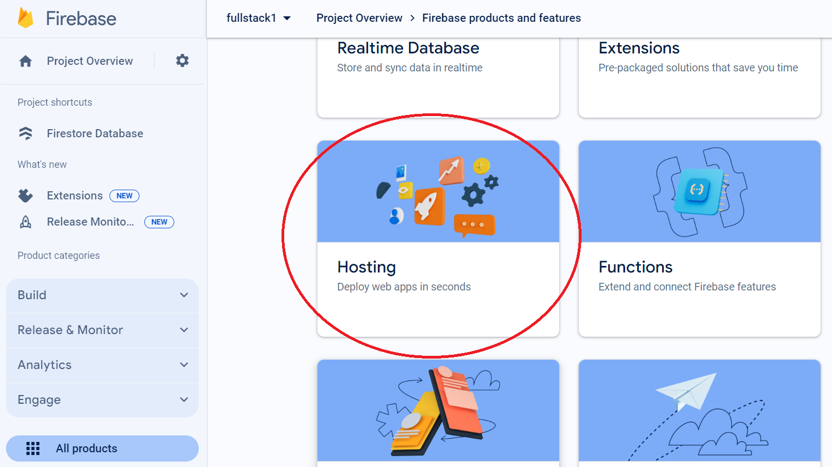
Task: Select the Firestore Database shortcut icon
Action: pyautogui.click(x=26, y=133)
